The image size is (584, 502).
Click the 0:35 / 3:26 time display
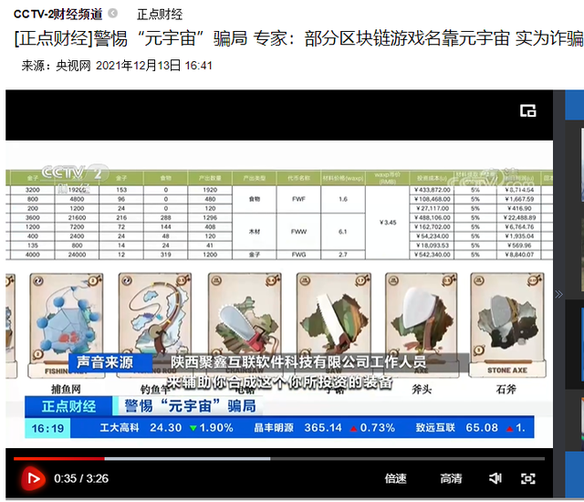pyautogui.click(x=81, y=478)
